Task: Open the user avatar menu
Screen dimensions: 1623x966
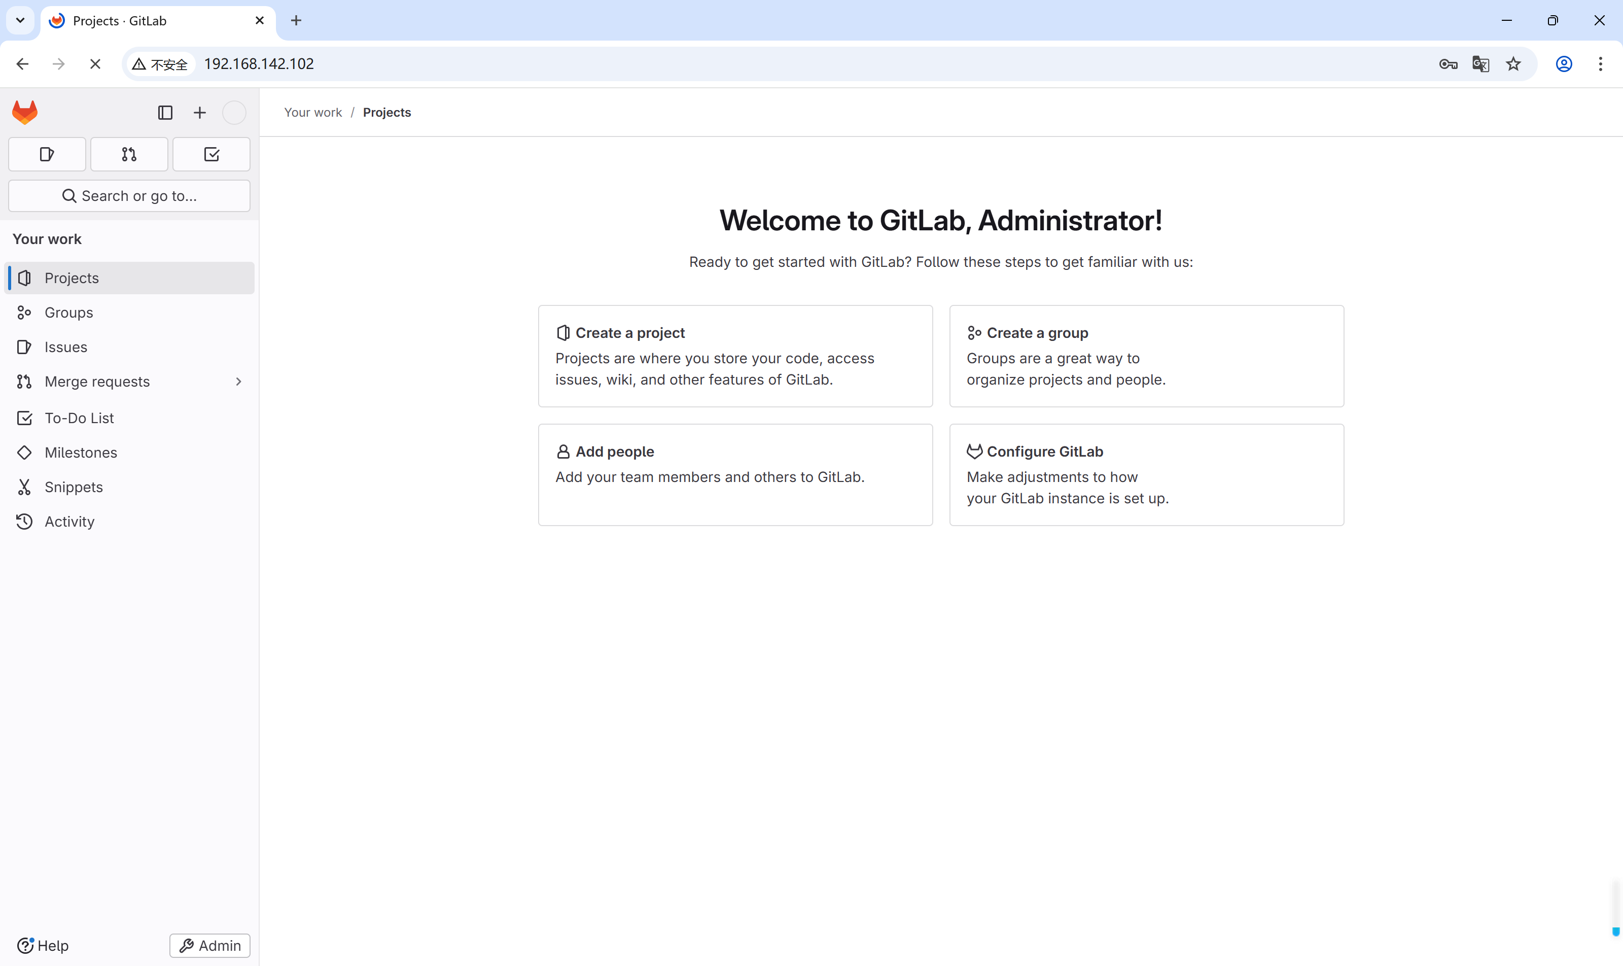Action: pos(234,113)
